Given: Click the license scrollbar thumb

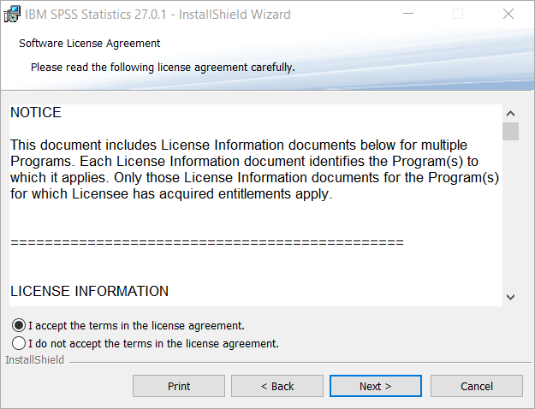Looking at the screenshot, I should (x=510, y=131).
